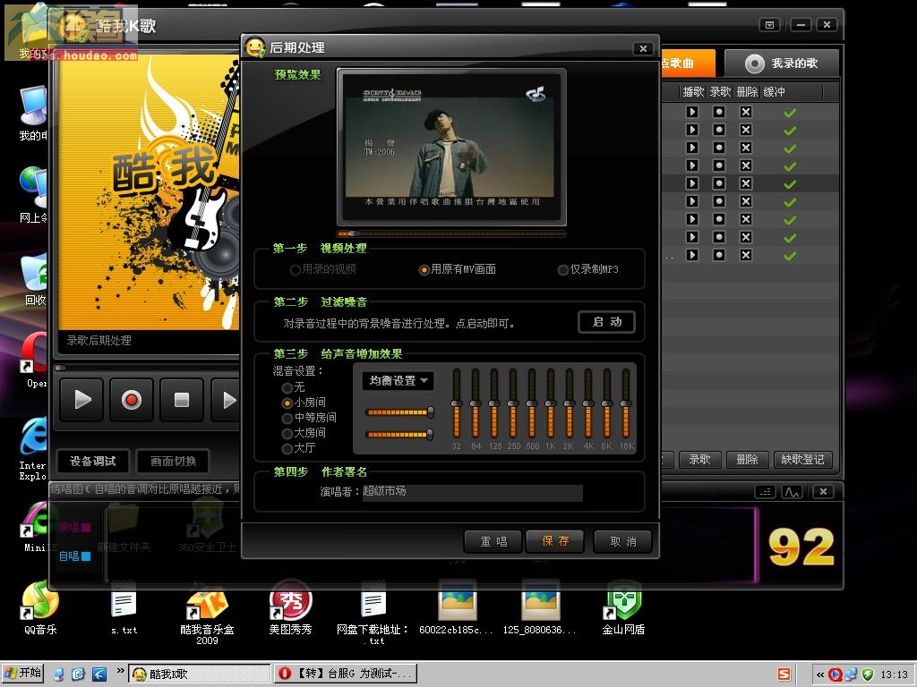The height and width of the screenshot is (687, 917).
Task: Delete the fourth row song
Action: pos(746,165)
